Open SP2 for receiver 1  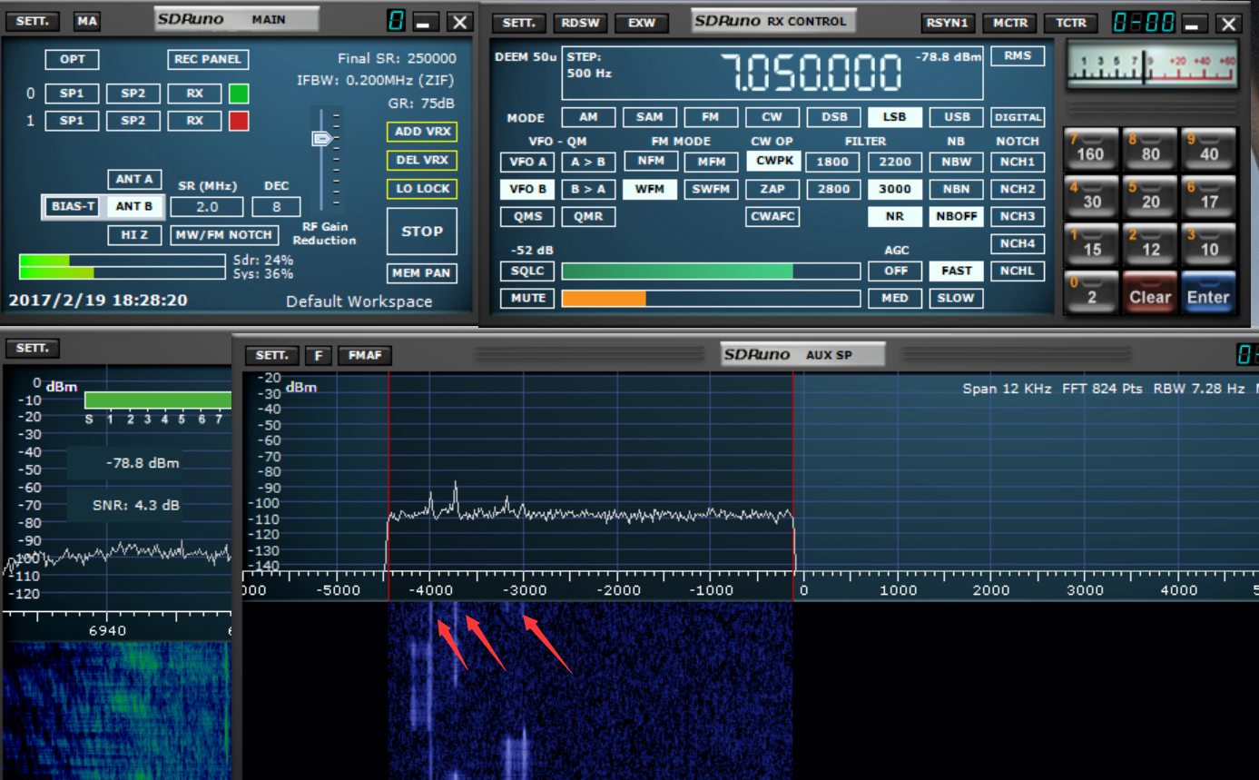[x=133, y=121]
